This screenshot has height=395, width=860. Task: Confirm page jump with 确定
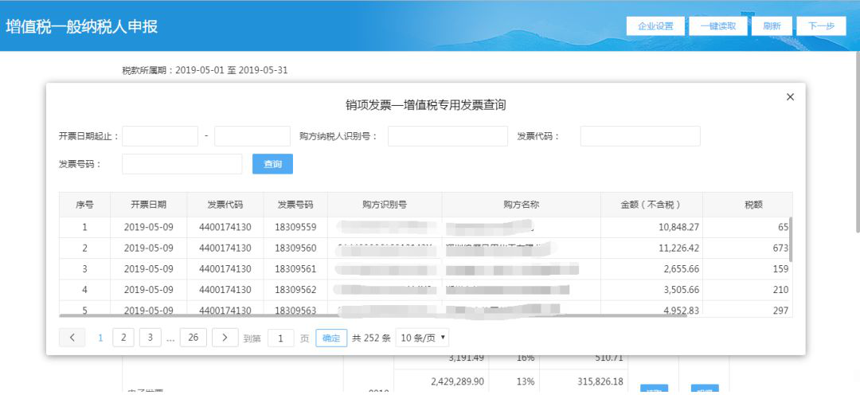coord(331,338)
